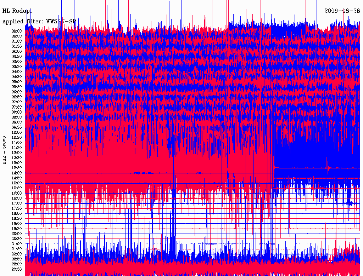Click the 02:00 time label
Screen dimensions: 363x276
(17, 52)
